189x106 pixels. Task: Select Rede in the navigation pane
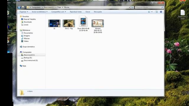[24, 66]
